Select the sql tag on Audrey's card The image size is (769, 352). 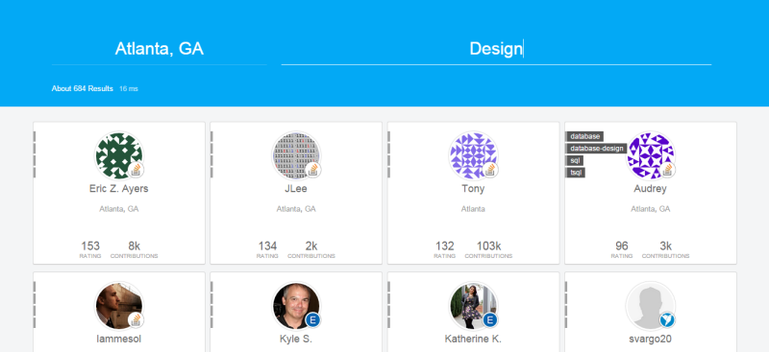(575, 160)
